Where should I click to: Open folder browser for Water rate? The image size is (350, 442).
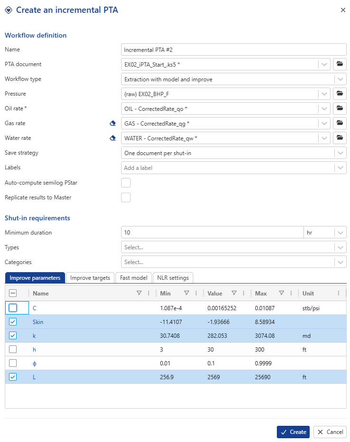tap(339, 138)
